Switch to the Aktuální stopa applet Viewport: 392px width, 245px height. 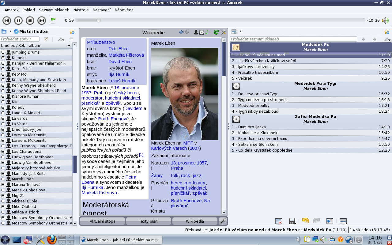pyautogui.click(x=102, y=221)
